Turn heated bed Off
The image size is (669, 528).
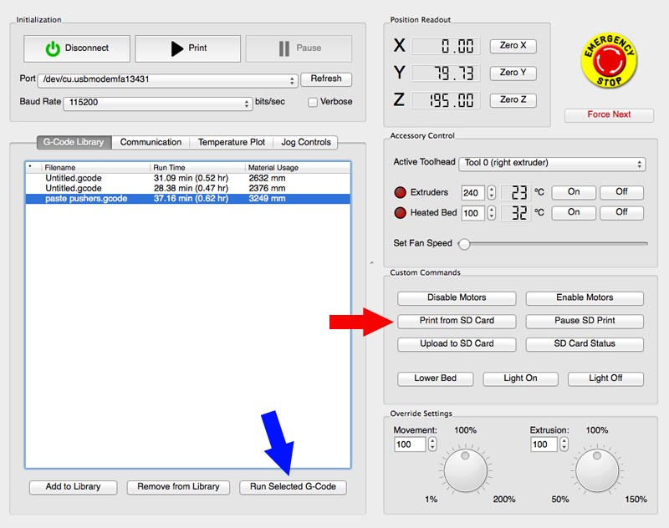click(621, 212)
